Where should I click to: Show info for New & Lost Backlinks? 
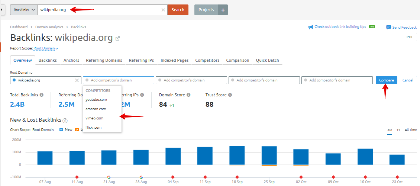(x=65, y=120)
